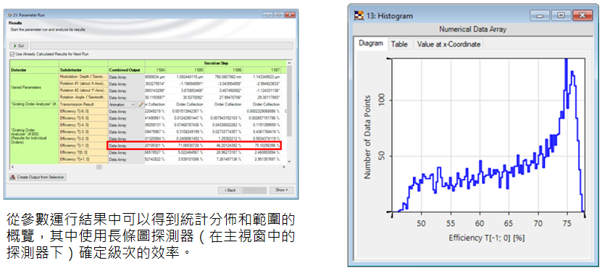
Task: Open the Value at x-Coordinate tab
Action: point(448,44)
